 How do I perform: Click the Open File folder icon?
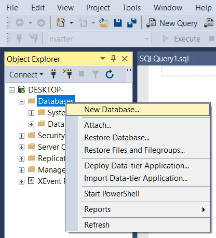104,23
